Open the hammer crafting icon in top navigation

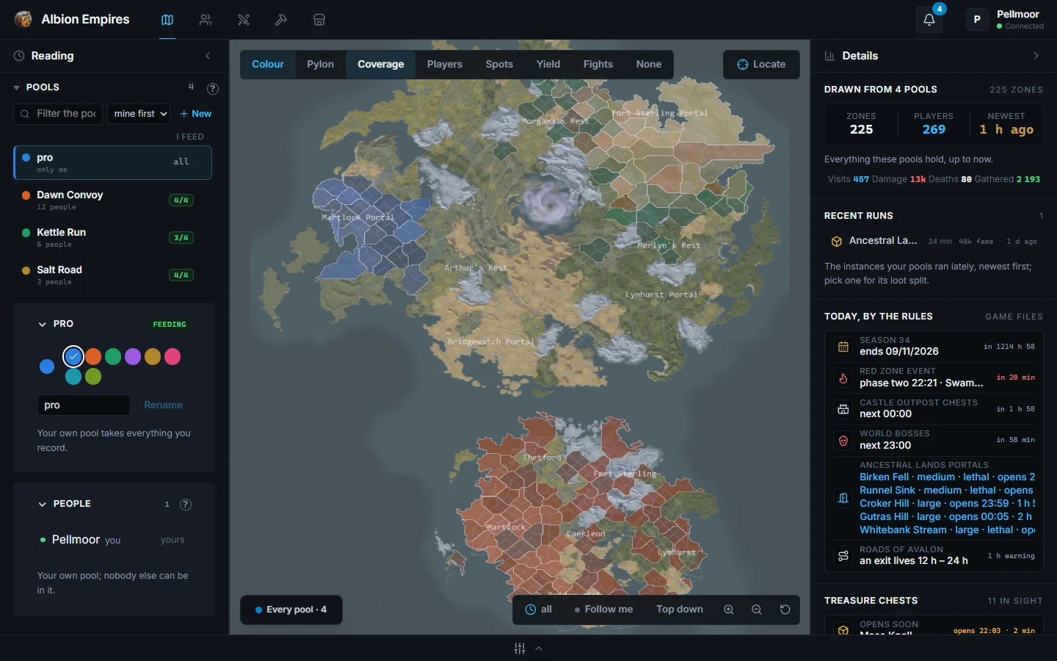point(281,20)
